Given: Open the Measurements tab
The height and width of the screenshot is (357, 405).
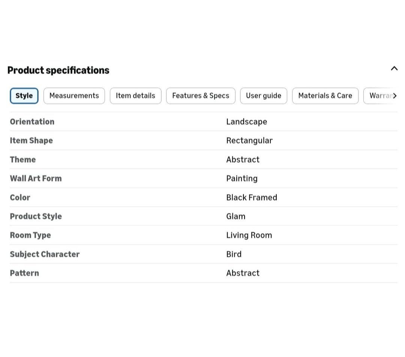Looking at the screenshot, I should pyautogui.click(x=74, y=96).
